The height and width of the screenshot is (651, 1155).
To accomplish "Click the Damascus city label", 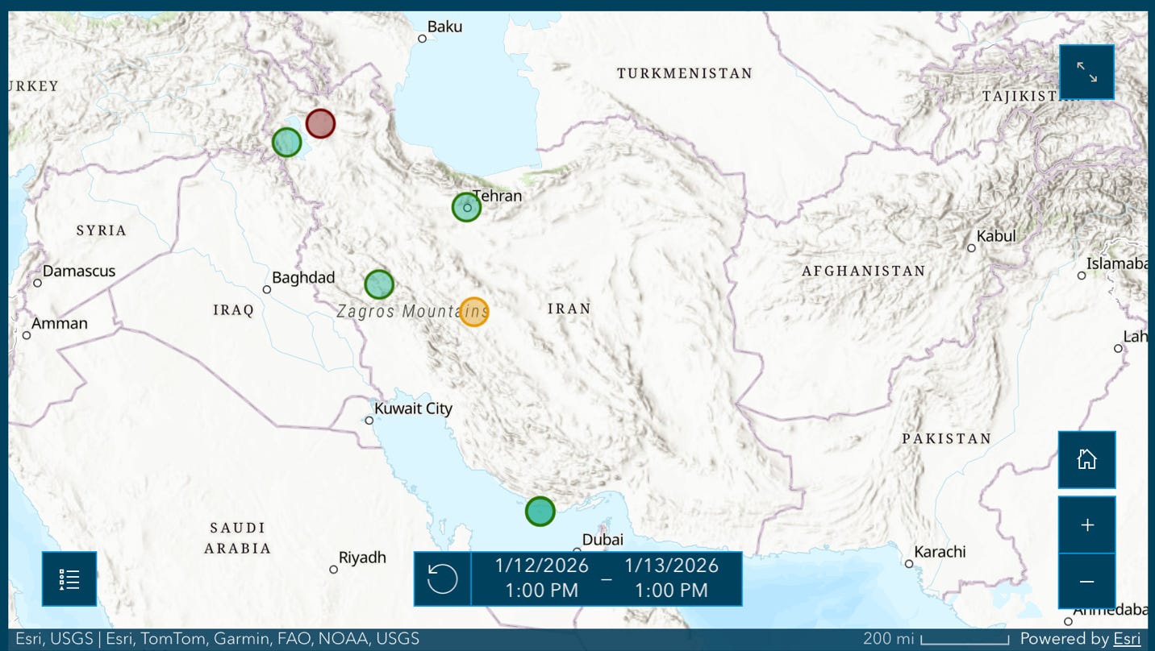I will point(79,272).
